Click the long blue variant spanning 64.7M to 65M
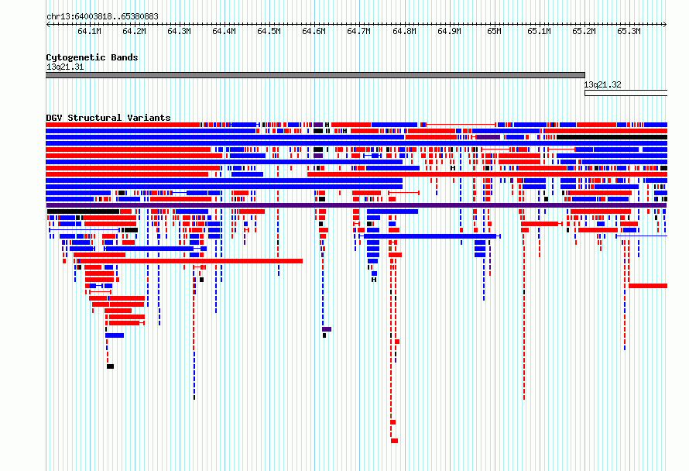This screenshot has height=471, width=689. (x=430, y=236)
